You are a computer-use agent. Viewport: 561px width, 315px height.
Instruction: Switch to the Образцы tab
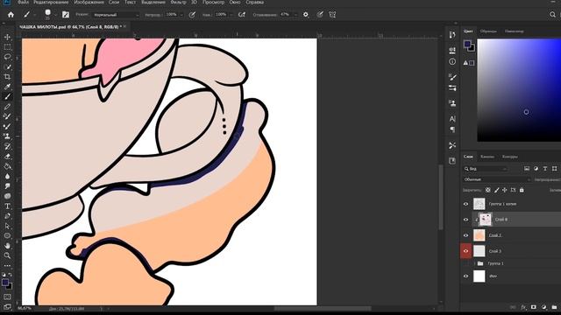[488, 31]
